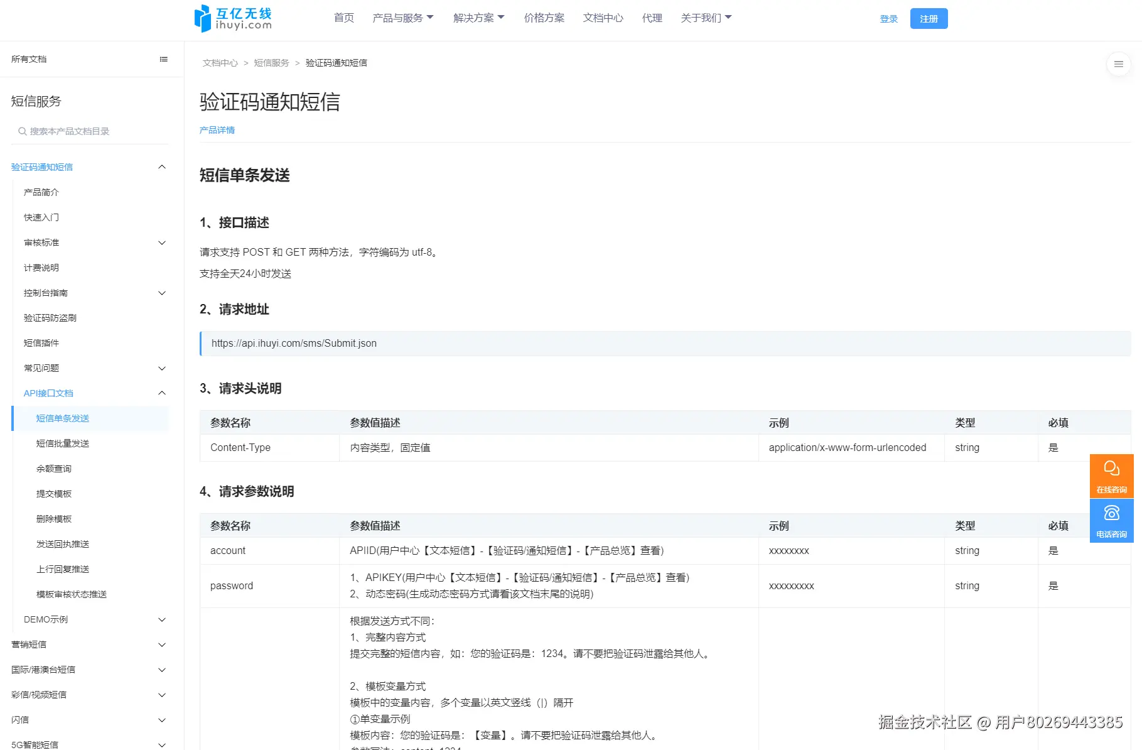Click the 1、接口描述 heading
Screen dimensions: 1142x750
tap(234, 223)
